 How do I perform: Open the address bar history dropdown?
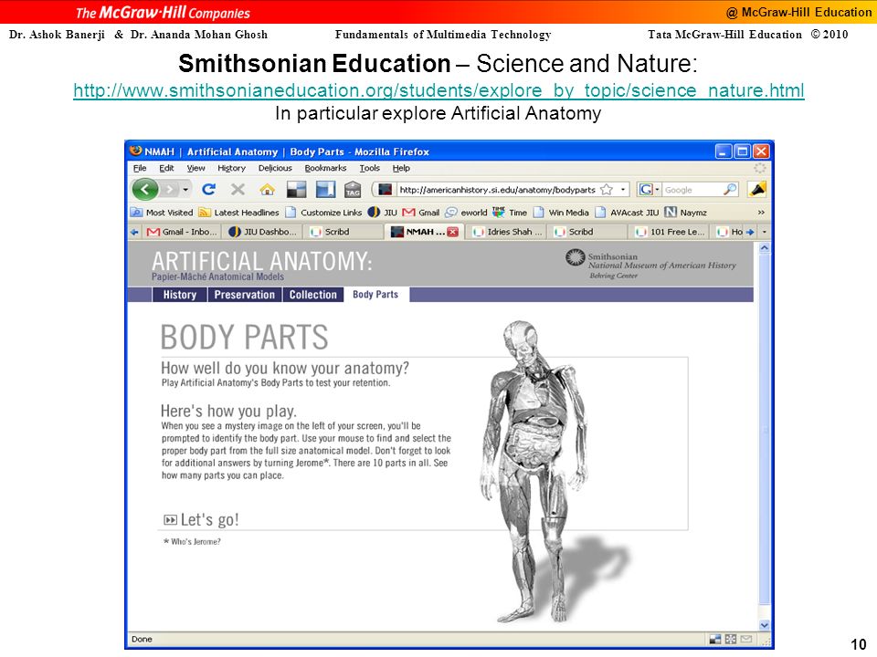[622, 190]
